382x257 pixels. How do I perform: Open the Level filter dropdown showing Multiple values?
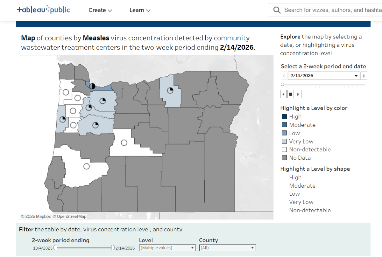192,247
